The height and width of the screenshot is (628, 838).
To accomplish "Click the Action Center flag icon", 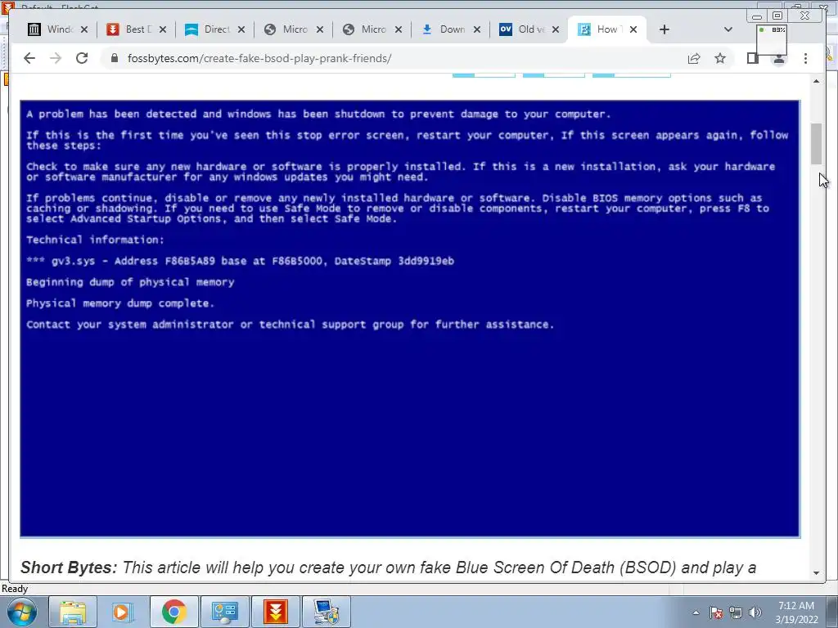I will click(716, 612).
